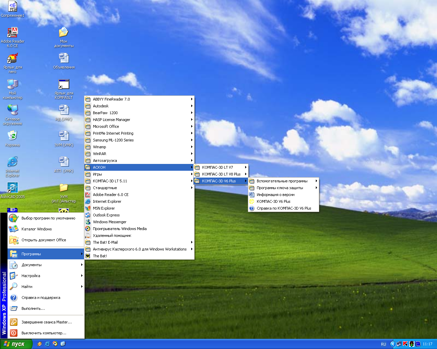This screenshot has height=349, width=437.
Task: Select the ЭУМ (УМК) Word document
Action: pyautogui.click(x=64, y=139)
